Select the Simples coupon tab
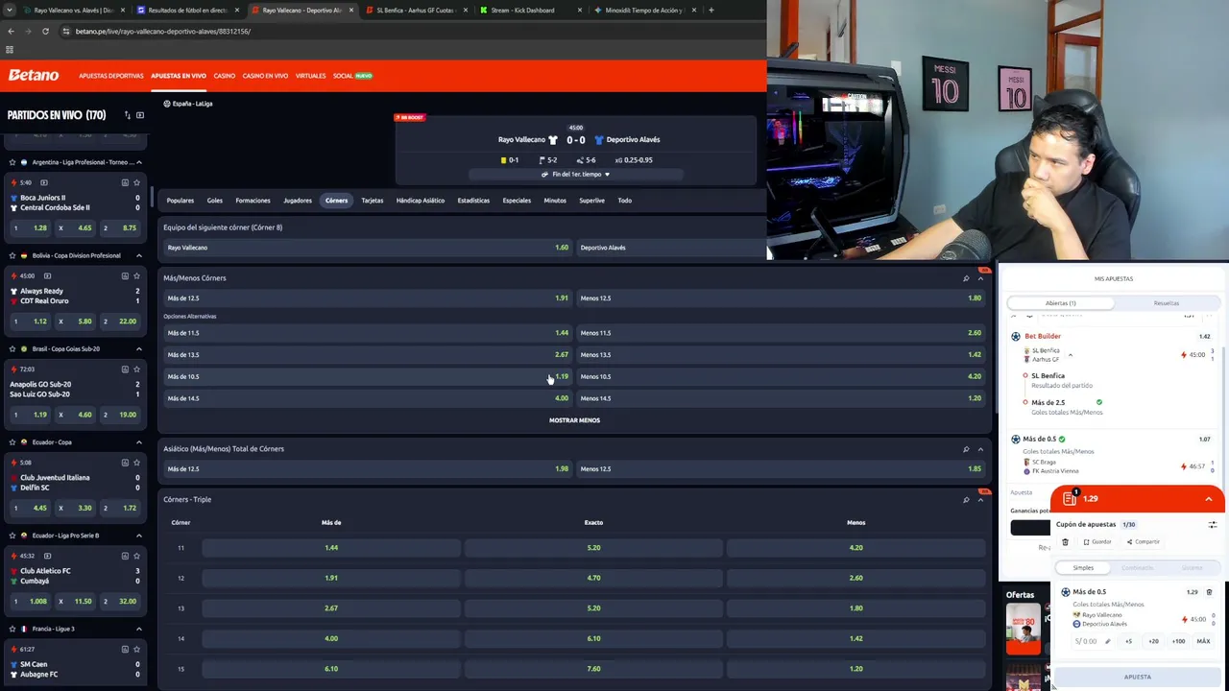The width and height of the screenshot is (1229, 691). click(1083, 568)
